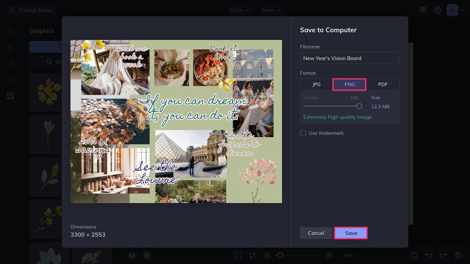The height and width of the screenshot is (264, 470).
Task: Select the yellow flowers graphic thumbnail
Action: click(46, 92)
